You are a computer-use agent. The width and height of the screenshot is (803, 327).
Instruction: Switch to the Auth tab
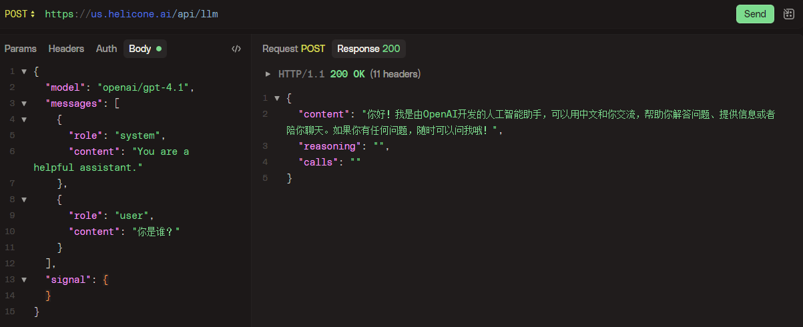pyautogui.click(x=106, y=49)
